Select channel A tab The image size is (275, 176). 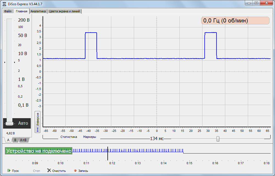8,140
